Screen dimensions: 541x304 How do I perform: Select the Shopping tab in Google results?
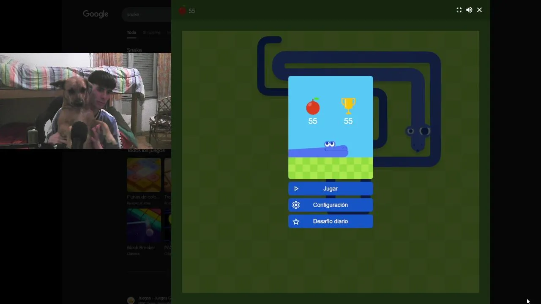pyautogui.click(x=151, y=33)
